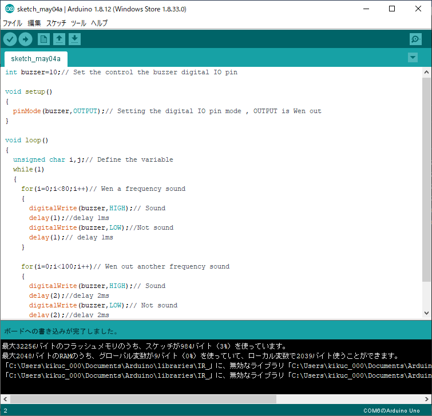Create a new sketch with New icon
The height and width of the screenshot is (416, 432).
[43, 39]
